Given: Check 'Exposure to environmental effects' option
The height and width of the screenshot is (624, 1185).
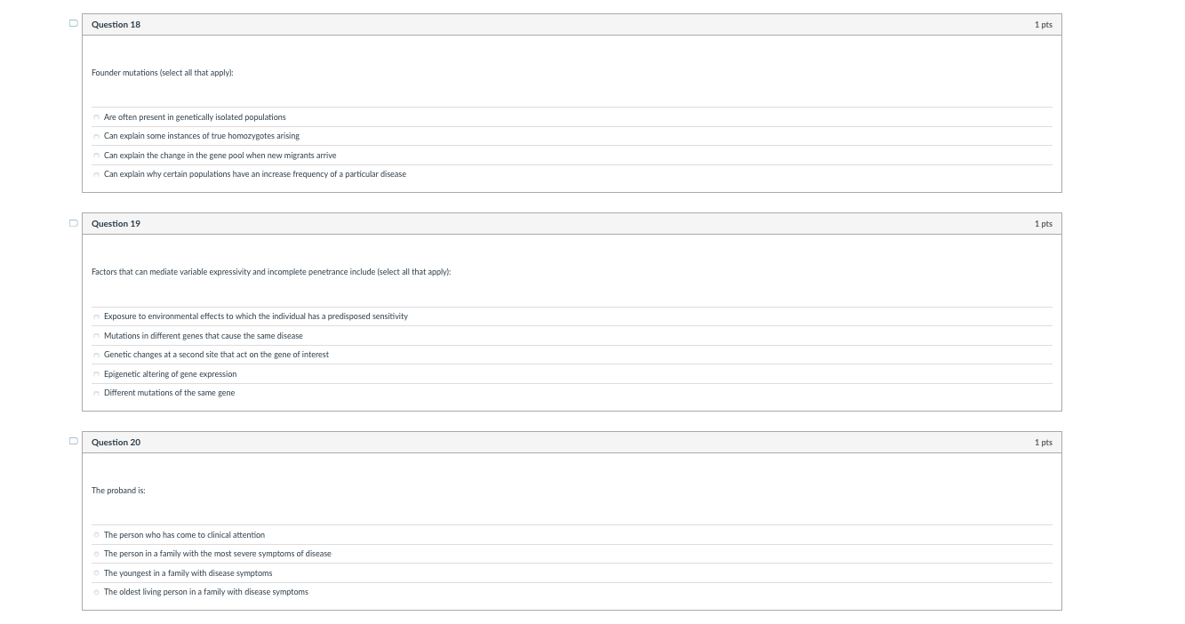Looking at the screenshot, I should point(96,317).
